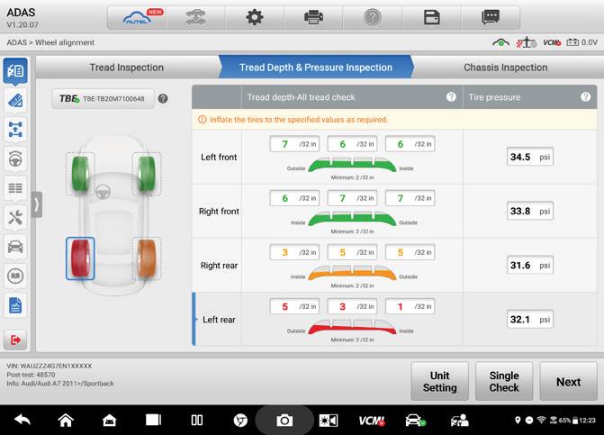Open the data list sidebar icon

[15, 188]
